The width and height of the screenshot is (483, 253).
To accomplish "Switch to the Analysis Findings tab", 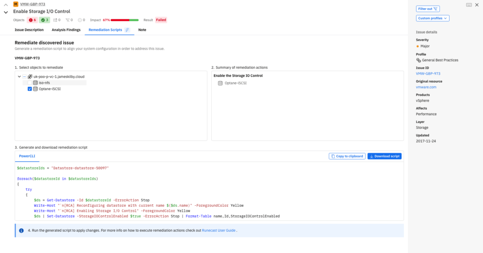I will 66,30.
